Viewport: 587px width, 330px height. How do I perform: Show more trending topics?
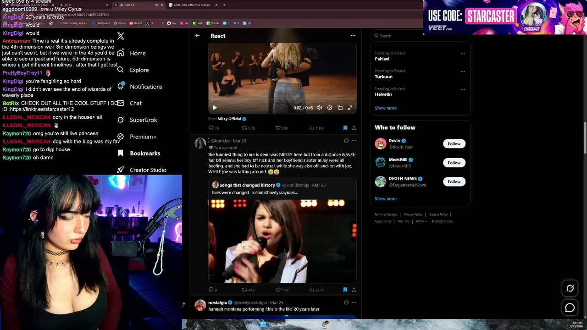click(x=386, y=108)
